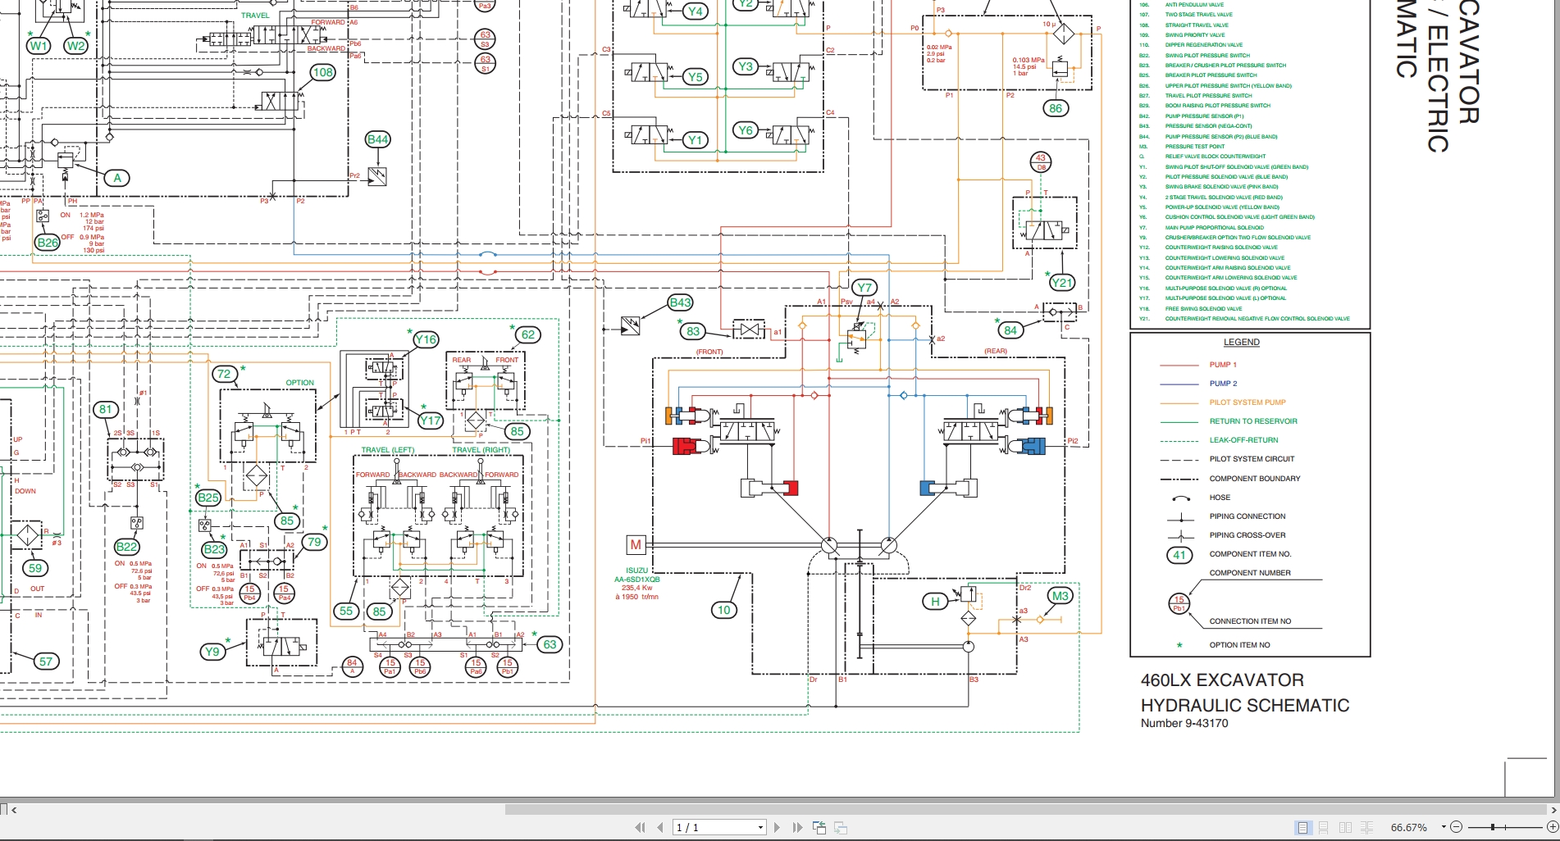Screen dimensions: 1560x841
Task: Enable continuous page scrolling layout
Action: (1324, 828)
